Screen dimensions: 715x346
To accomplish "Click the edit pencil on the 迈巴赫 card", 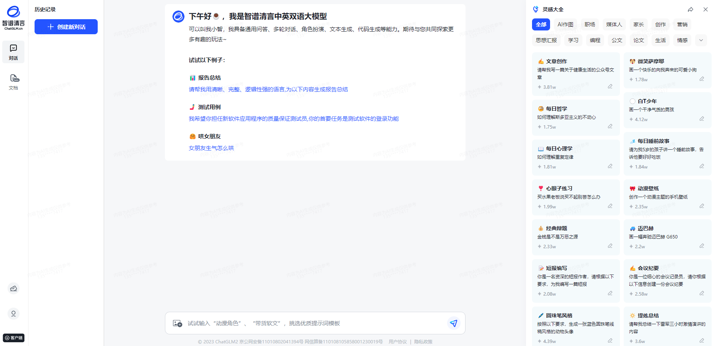I will point(702,246).
